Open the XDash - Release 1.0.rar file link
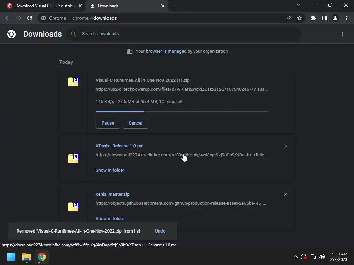 point(119,146)
